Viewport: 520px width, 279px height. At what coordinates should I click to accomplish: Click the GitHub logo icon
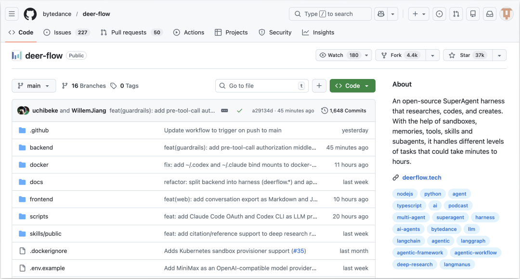(x=30, y=14)
